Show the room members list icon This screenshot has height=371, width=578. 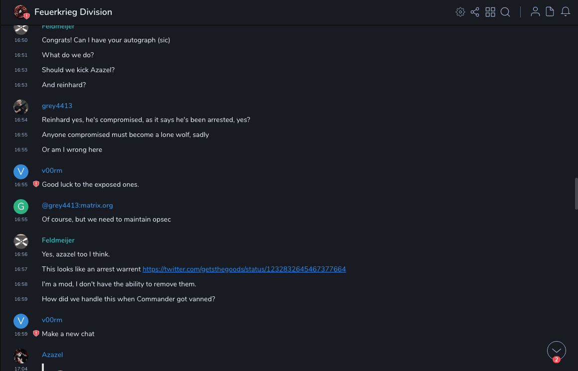click(x=535, y=12)
